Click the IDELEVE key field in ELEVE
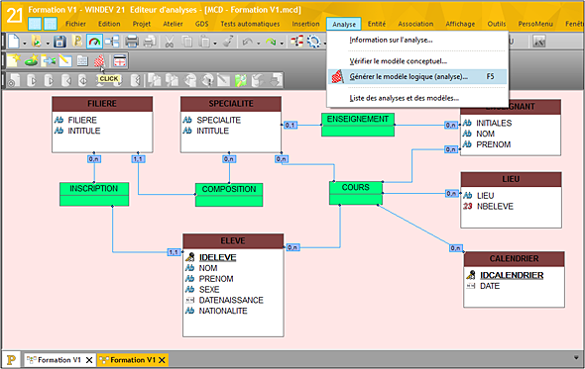Image resolution: width=585 pixels, height=369 pixels. click(217, 257)
